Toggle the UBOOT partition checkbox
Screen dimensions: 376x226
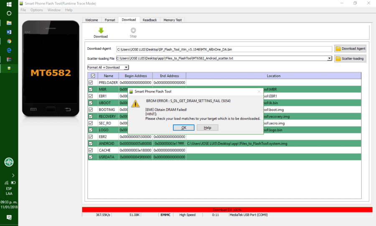[91, 103]
